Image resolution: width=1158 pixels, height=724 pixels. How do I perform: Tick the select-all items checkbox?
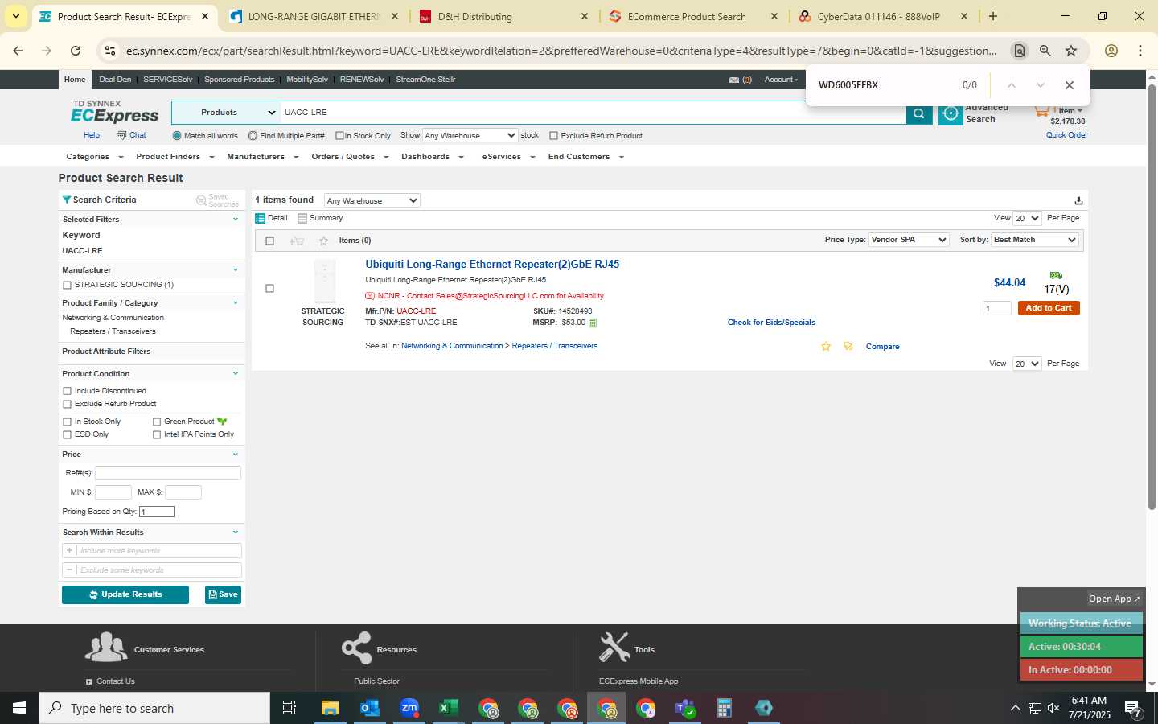(x=269, y=241)
